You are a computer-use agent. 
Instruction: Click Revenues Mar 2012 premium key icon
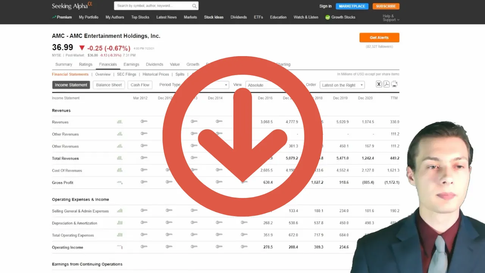coord(144,121)
